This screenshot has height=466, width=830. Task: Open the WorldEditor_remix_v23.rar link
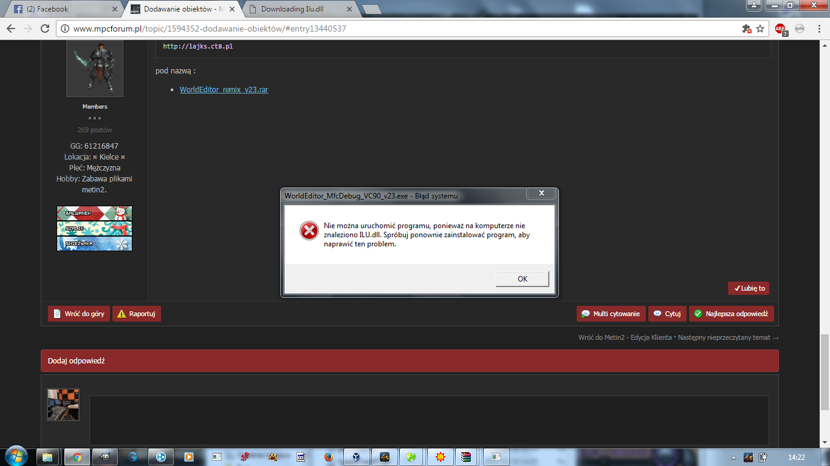[x=224, y=89]
